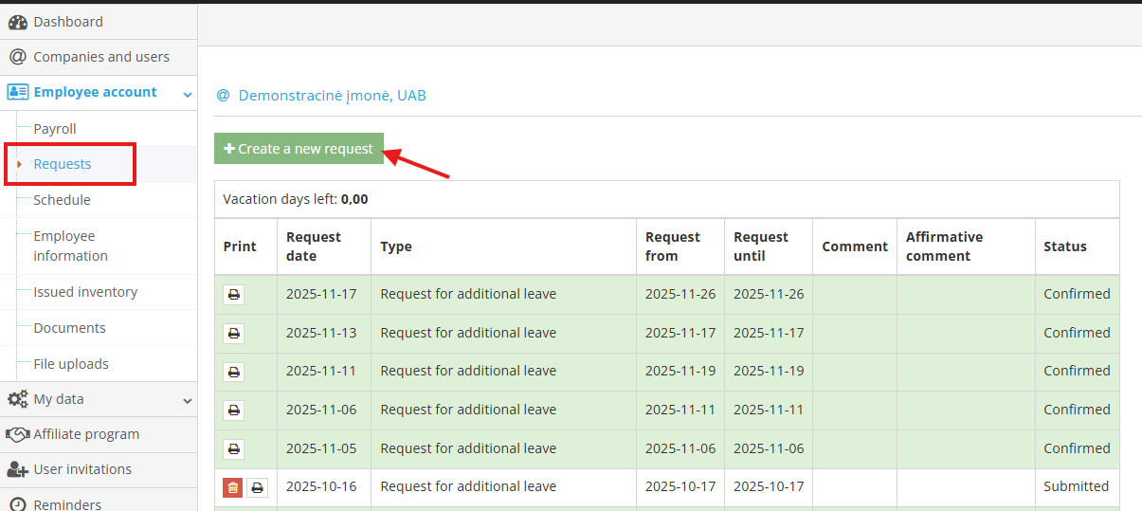The width and height of the screenshot is (1142, 511).
Task: Open the Schedule page
Action: pyautogui.click(x=62, y=200)
